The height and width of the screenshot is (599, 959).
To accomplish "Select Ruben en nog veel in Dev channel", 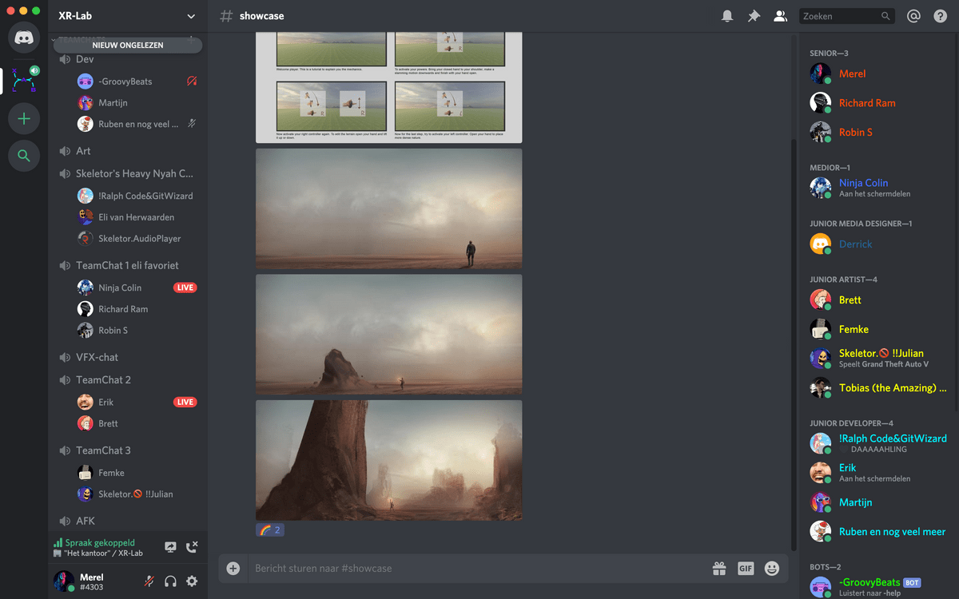I will click(x=137, y=124).
